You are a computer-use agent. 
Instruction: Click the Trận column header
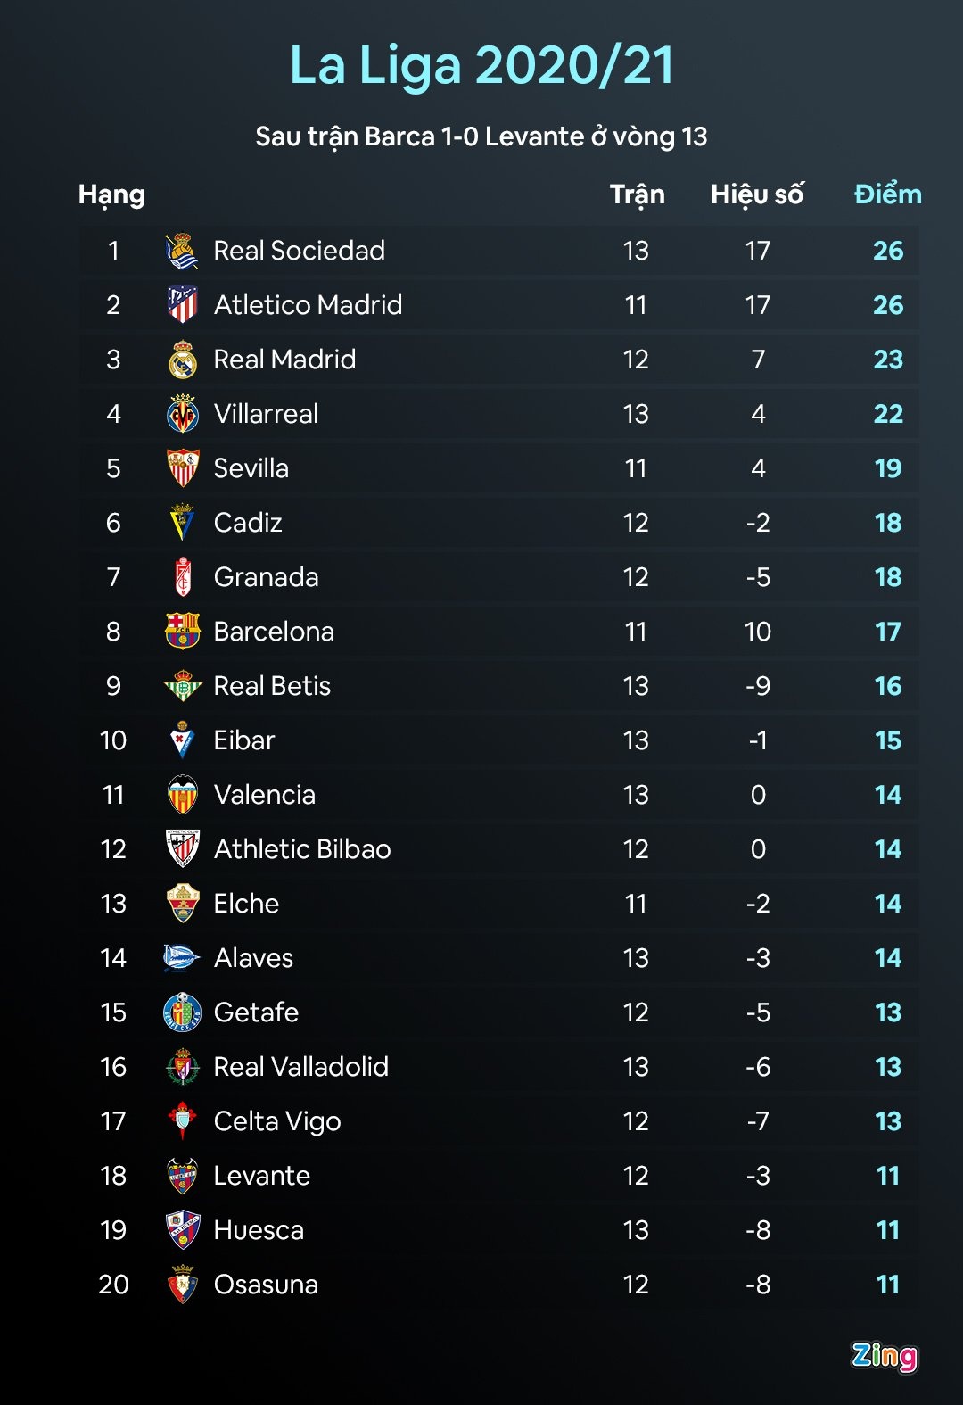click(637, 194)
